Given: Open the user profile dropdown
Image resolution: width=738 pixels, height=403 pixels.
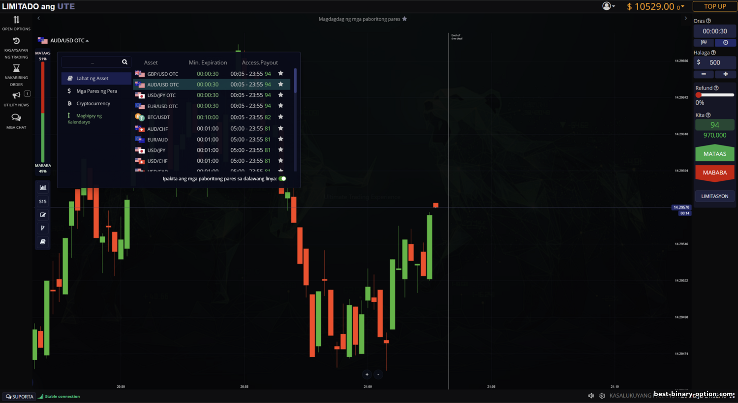Looking at the screenshot, I should (609, 6).
